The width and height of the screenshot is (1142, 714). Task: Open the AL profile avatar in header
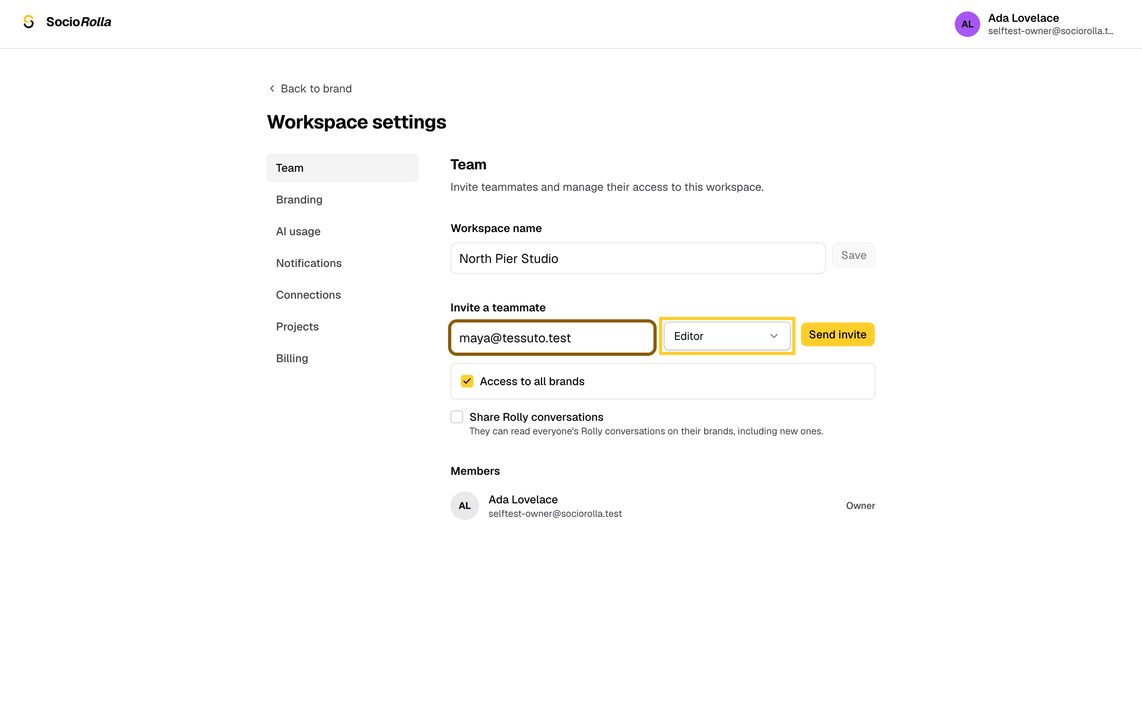coord(967,24)
